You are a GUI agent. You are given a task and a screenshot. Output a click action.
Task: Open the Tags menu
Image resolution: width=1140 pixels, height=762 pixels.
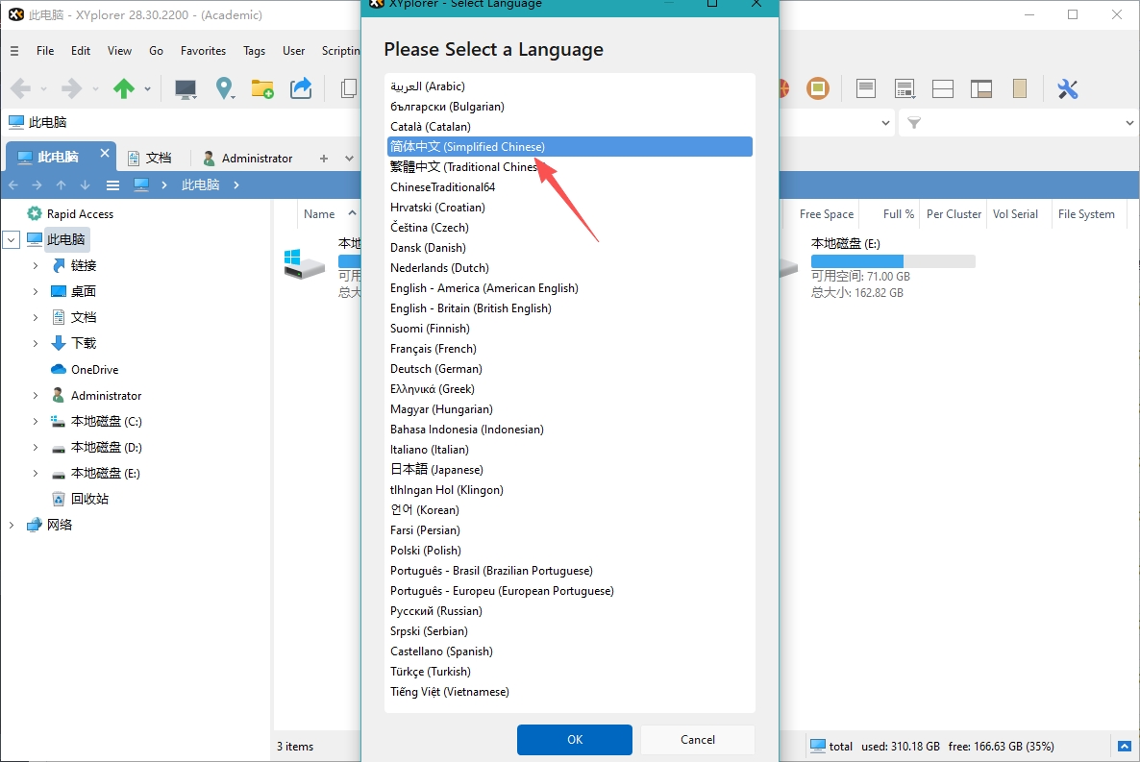pos(254,50)
